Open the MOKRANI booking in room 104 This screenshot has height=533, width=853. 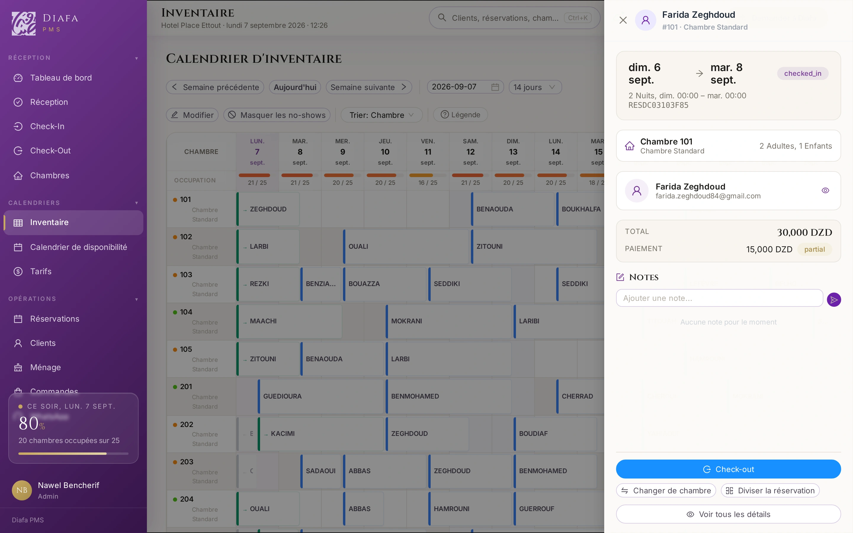click(x=448, y=321)
